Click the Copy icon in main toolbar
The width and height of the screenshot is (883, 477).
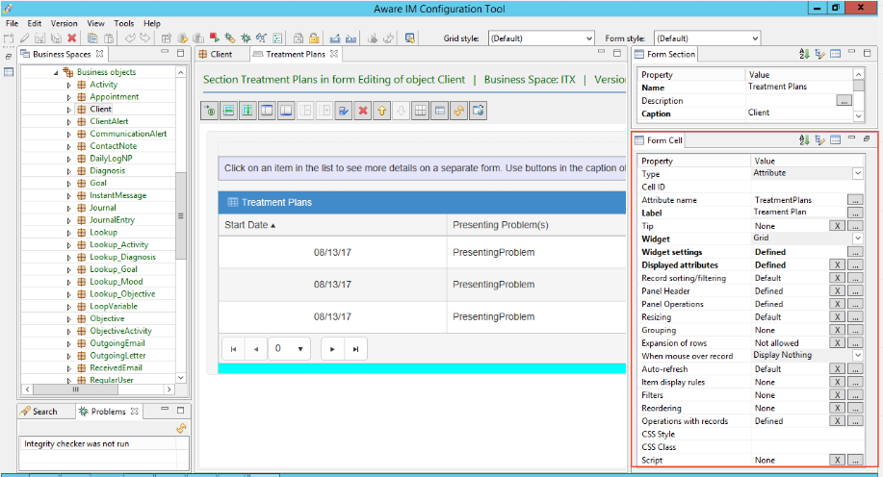92,38
